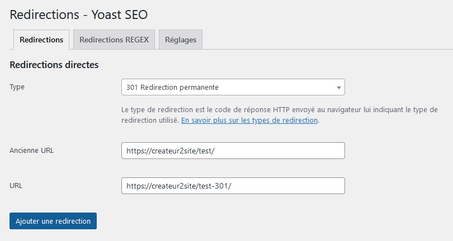Click into the URL target field
This screenshot has width=453, height=241.
point(233,186)
